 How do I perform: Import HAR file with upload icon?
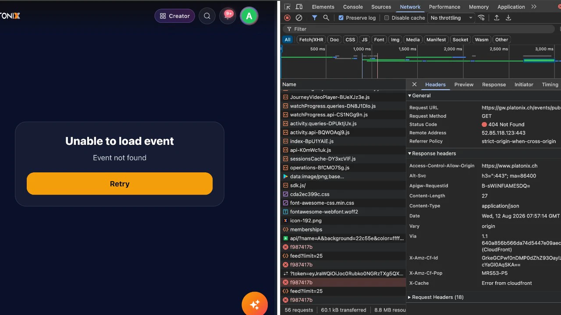click(x=497, y=18)
